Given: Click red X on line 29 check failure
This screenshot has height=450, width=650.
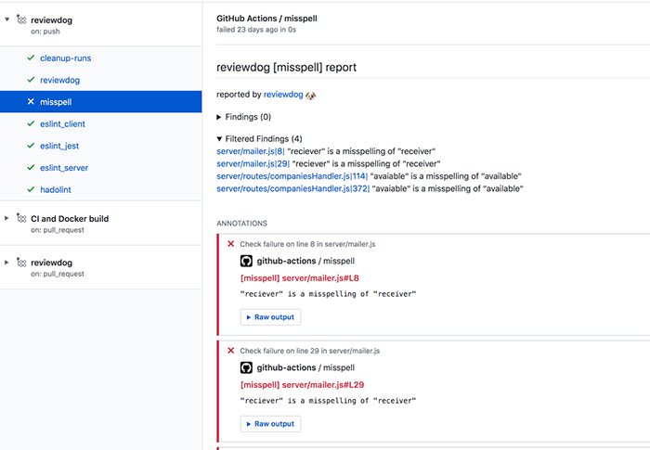Looking at the screenshot, I should [x=231, y=351].
